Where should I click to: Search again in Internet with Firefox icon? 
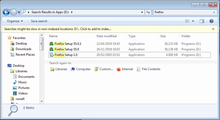pyautogui.click(x=125, y=69)
